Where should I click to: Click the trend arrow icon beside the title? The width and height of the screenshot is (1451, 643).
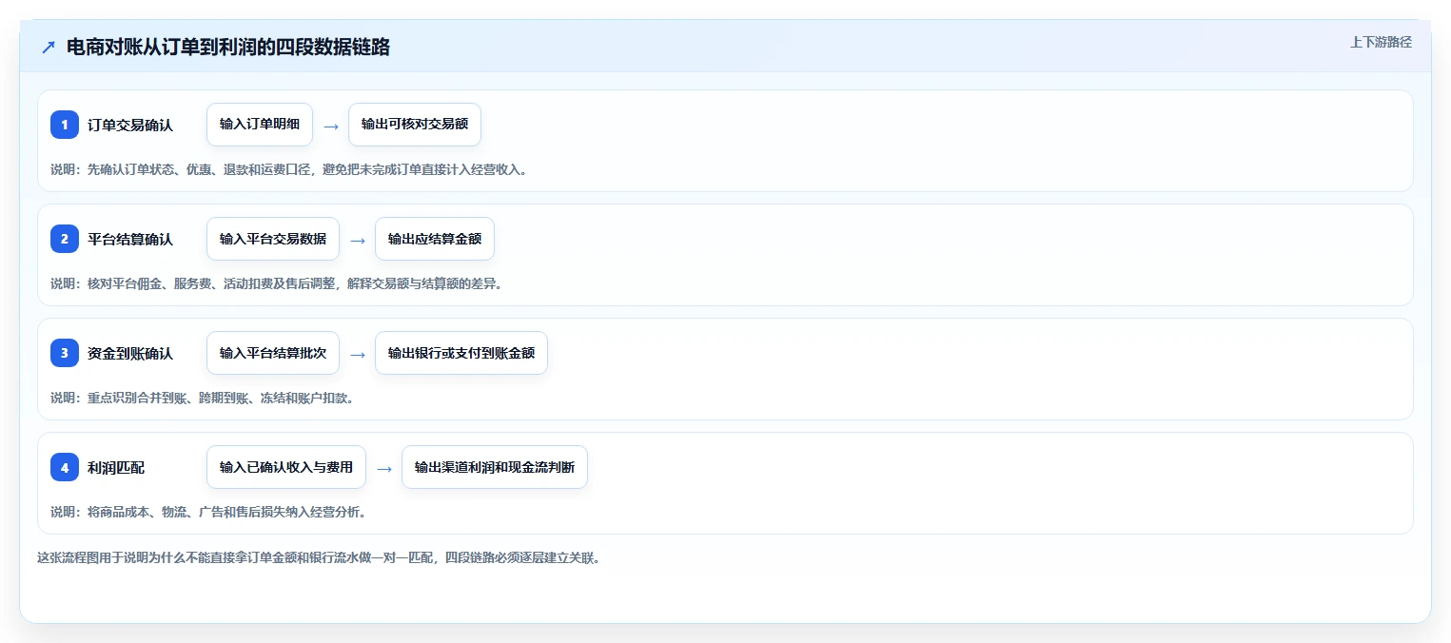49,48
